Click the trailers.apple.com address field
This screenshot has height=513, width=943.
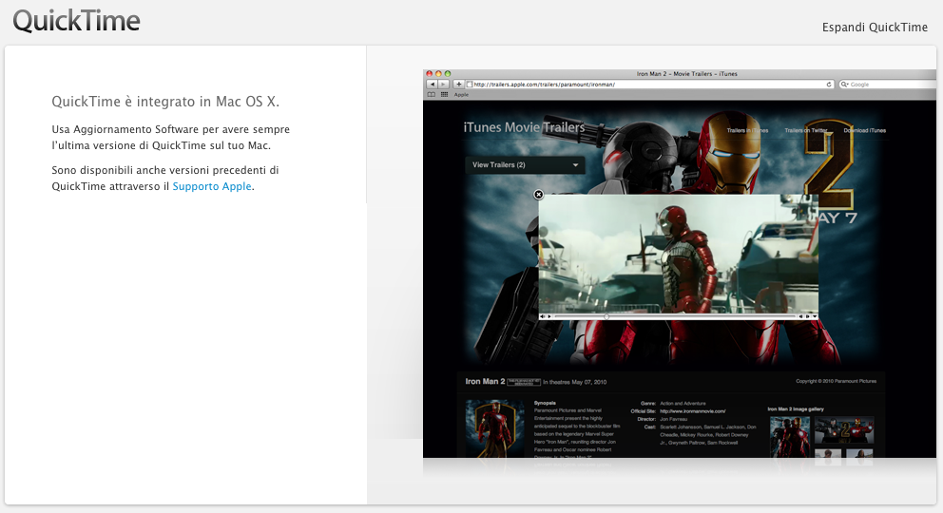coord(649,85)
